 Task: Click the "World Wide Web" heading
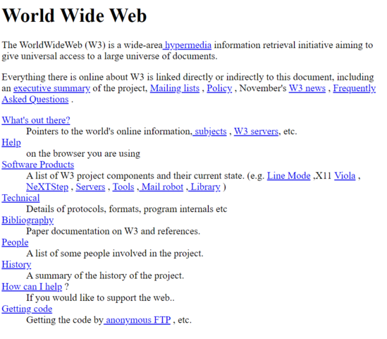click(74, 16)
